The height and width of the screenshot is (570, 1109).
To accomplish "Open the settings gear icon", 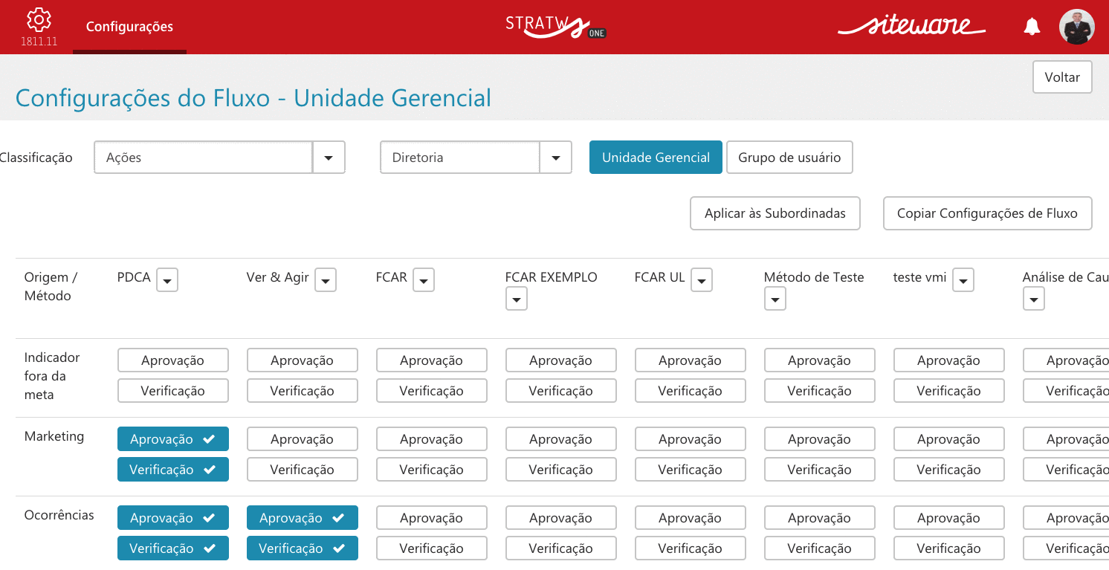I will pyautogui.click(x=39, y=20).
